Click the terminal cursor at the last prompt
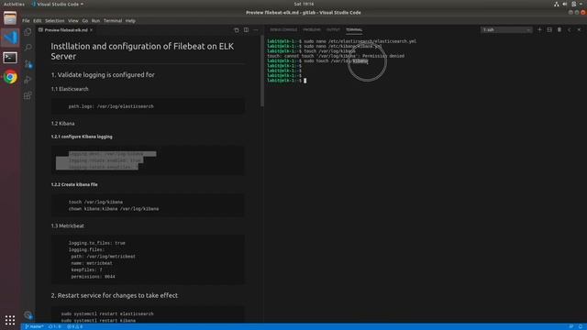The image size is (587, 330). pyautogui.click(x=305, y=81)
